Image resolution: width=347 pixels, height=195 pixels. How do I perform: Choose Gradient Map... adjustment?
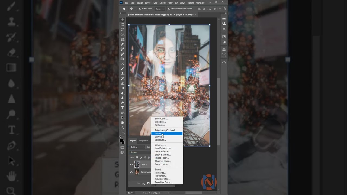(x=167, y=179)
